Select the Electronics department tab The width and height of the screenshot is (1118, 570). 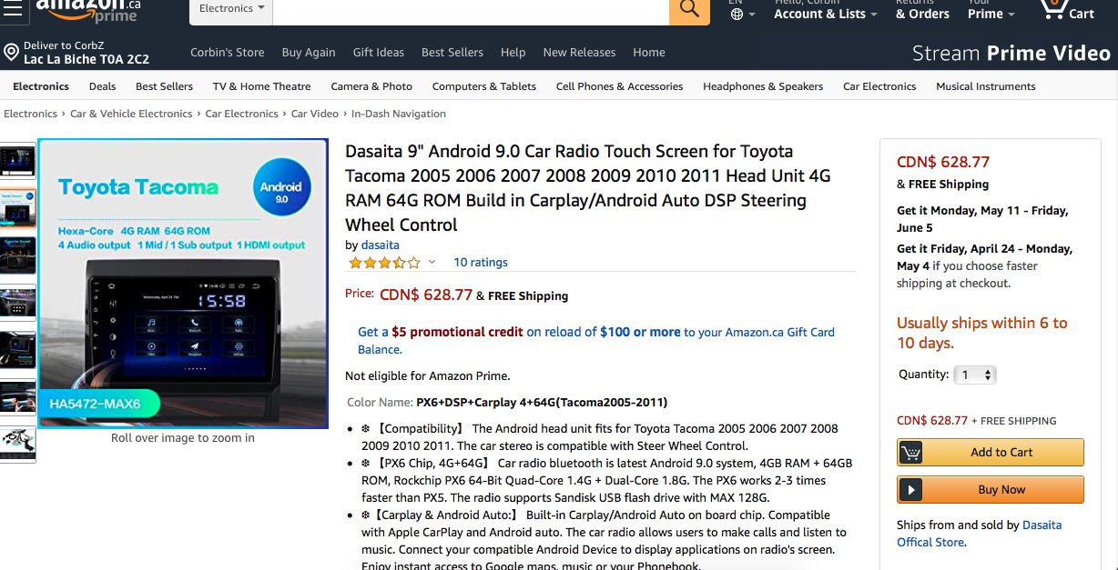(41, 86)
